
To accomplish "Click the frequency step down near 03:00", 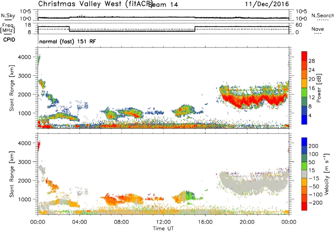I will 69,29.
